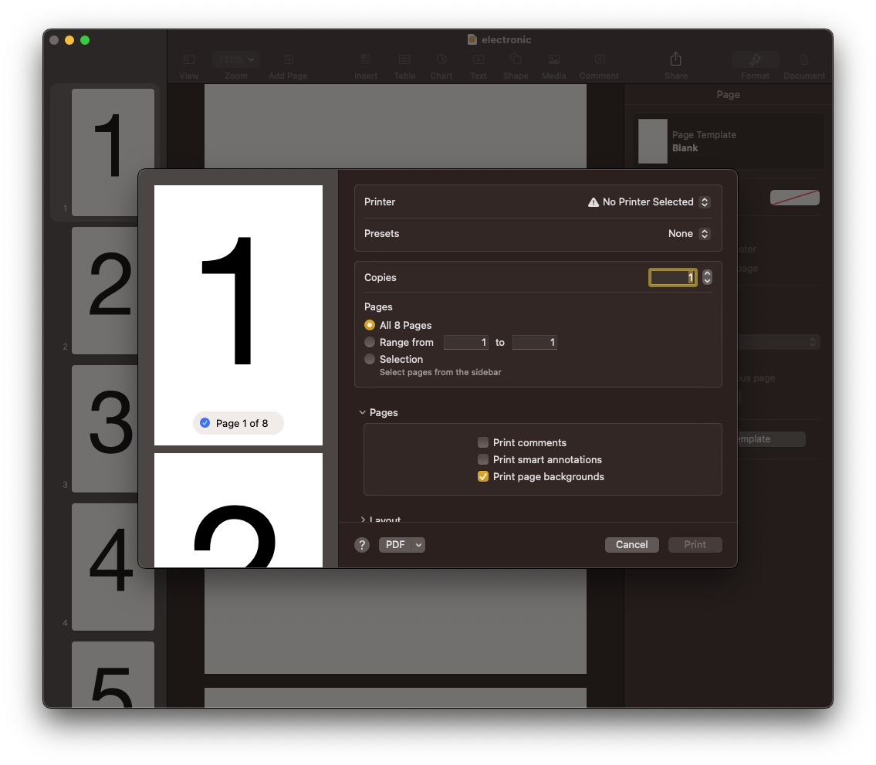Collapse the Pages options section
876x765 pixels.
click(x=363, y=413)
